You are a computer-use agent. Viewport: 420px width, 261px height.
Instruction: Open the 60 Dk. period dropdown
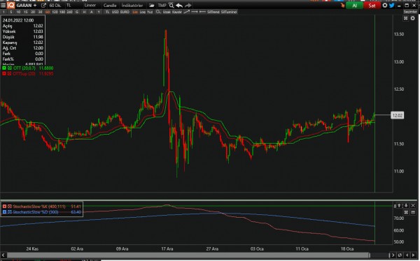point(55,6)
